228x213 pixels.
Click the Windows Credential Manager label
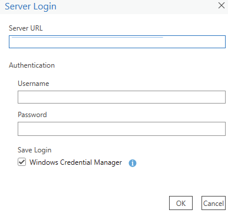click(75, 162)
